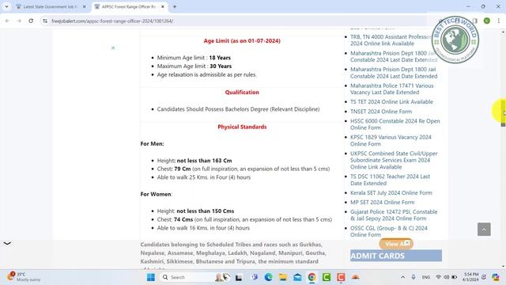Show hidden system tray icons

(402, 277)
